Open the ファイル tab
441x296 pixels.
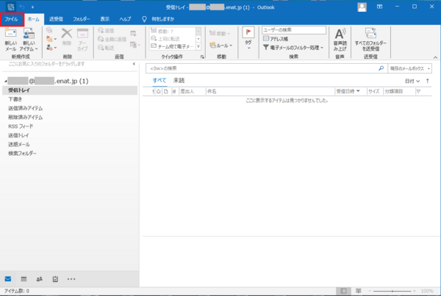[x=11, y=20]
